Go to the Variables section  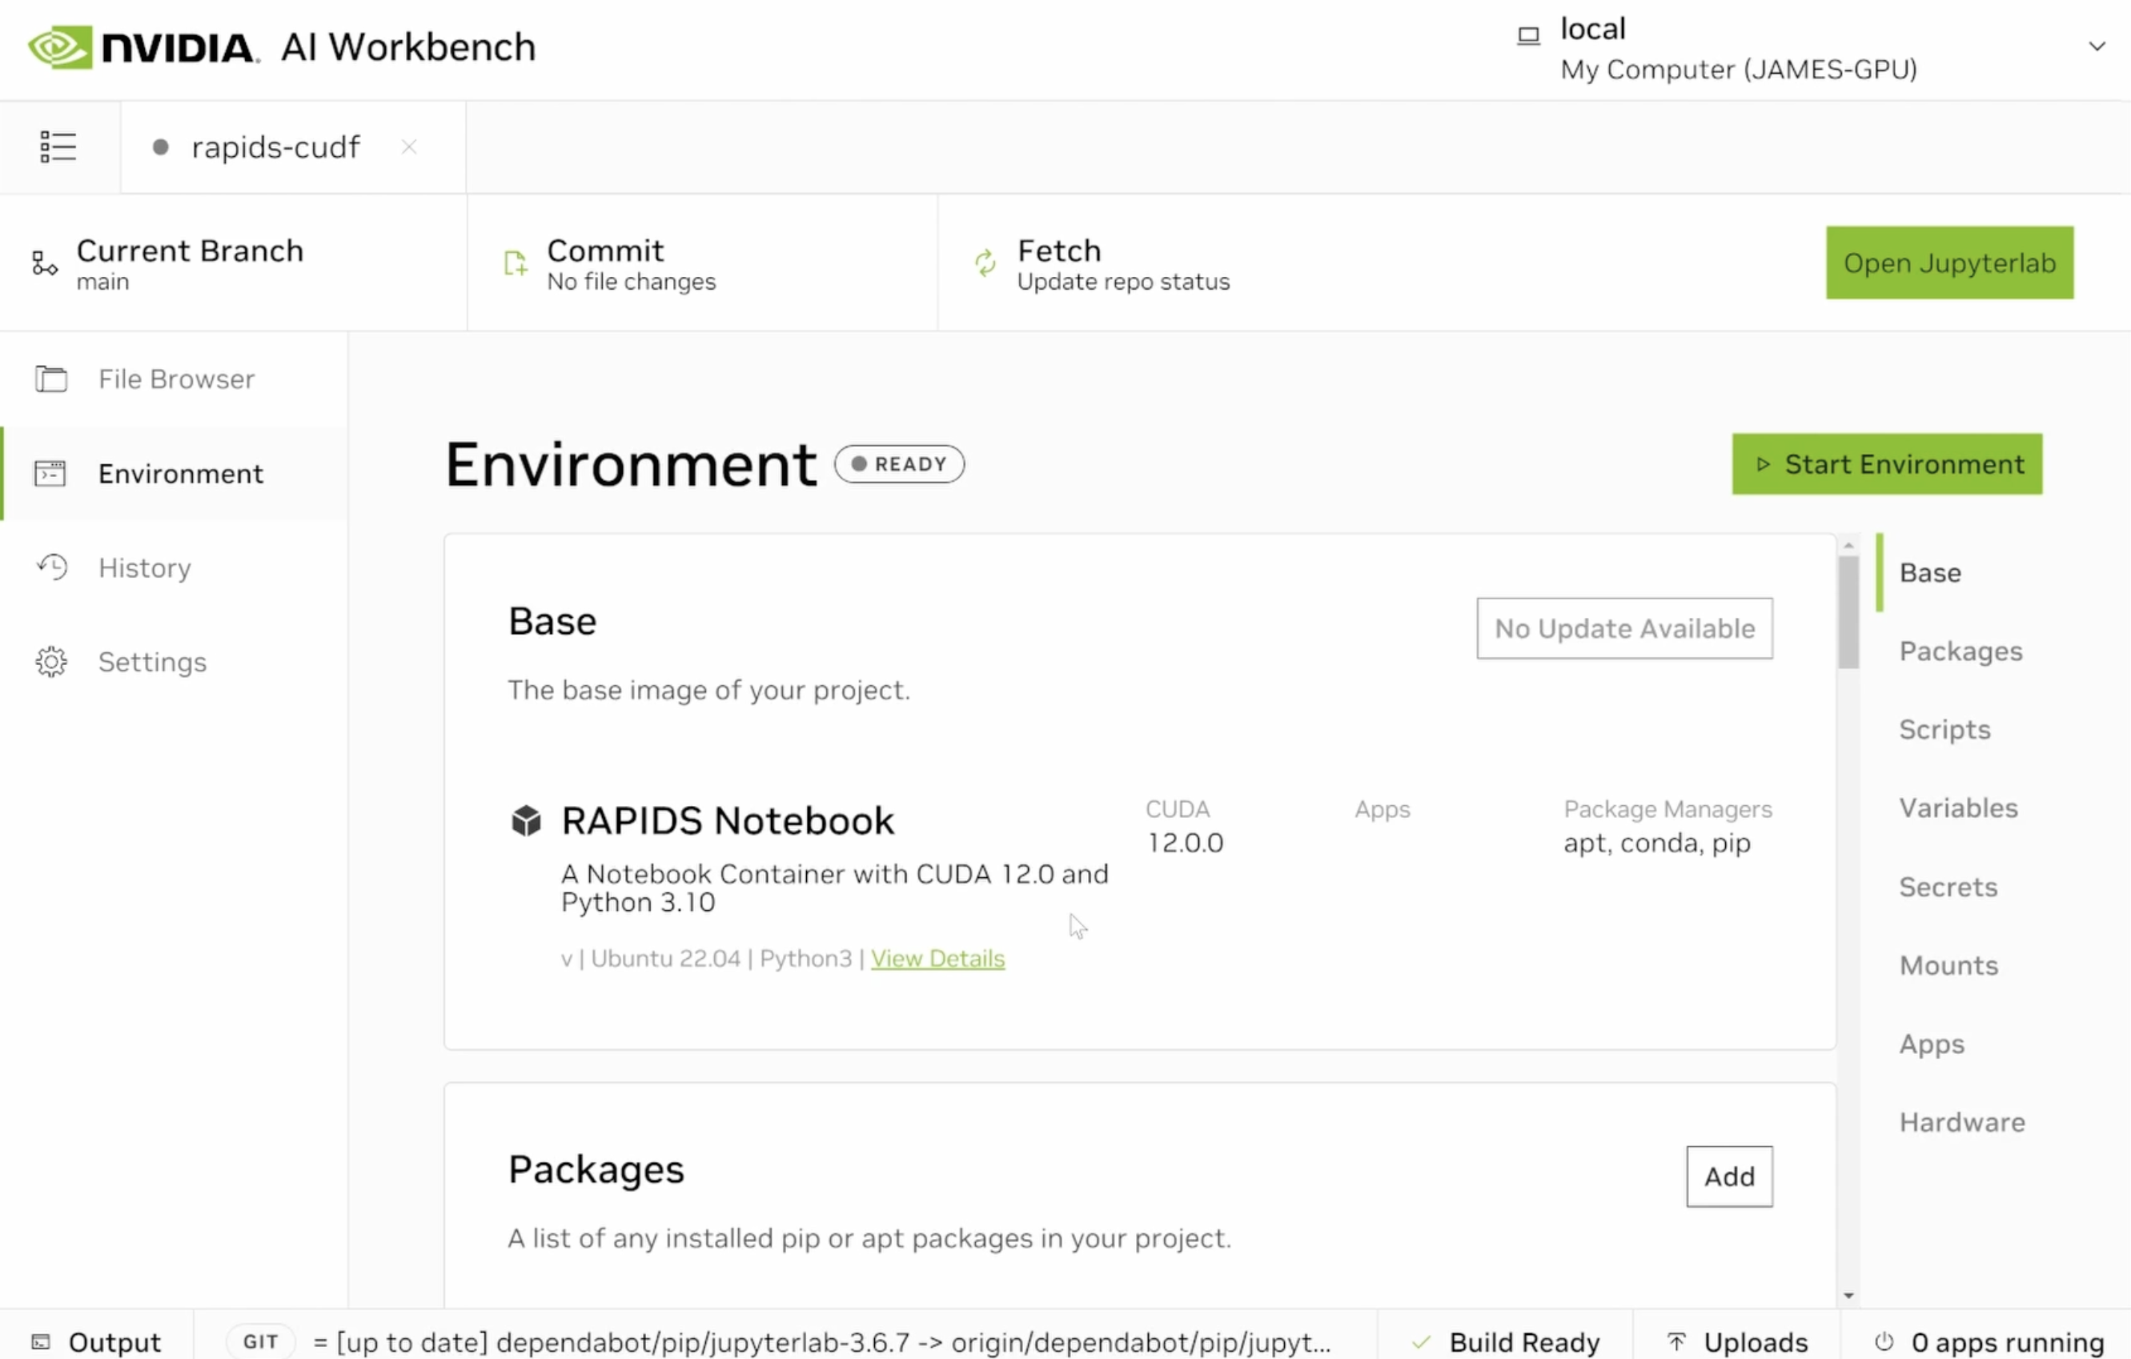[1957, 808]
